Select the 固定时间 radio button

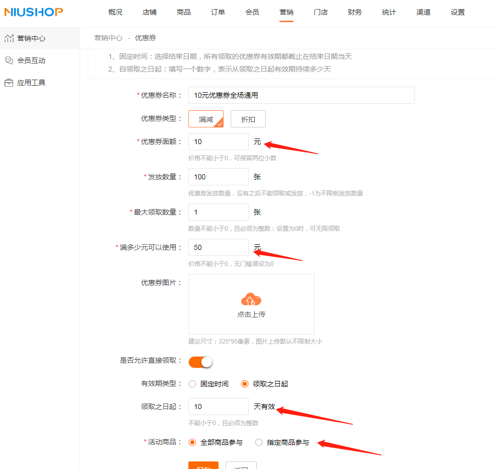[192, 384]
